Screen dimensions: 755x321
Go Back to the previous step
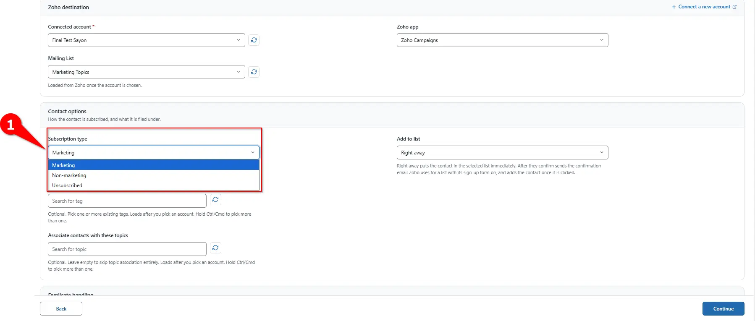coord(61,309)
